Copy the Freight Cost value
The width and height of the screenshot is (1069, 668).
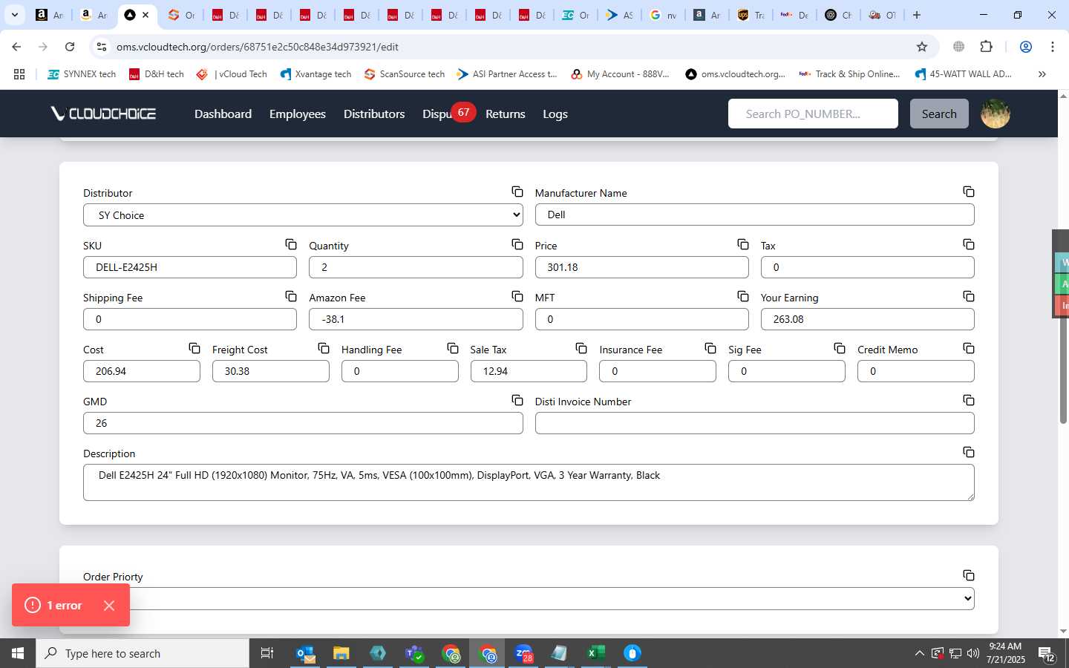[324, 348]
